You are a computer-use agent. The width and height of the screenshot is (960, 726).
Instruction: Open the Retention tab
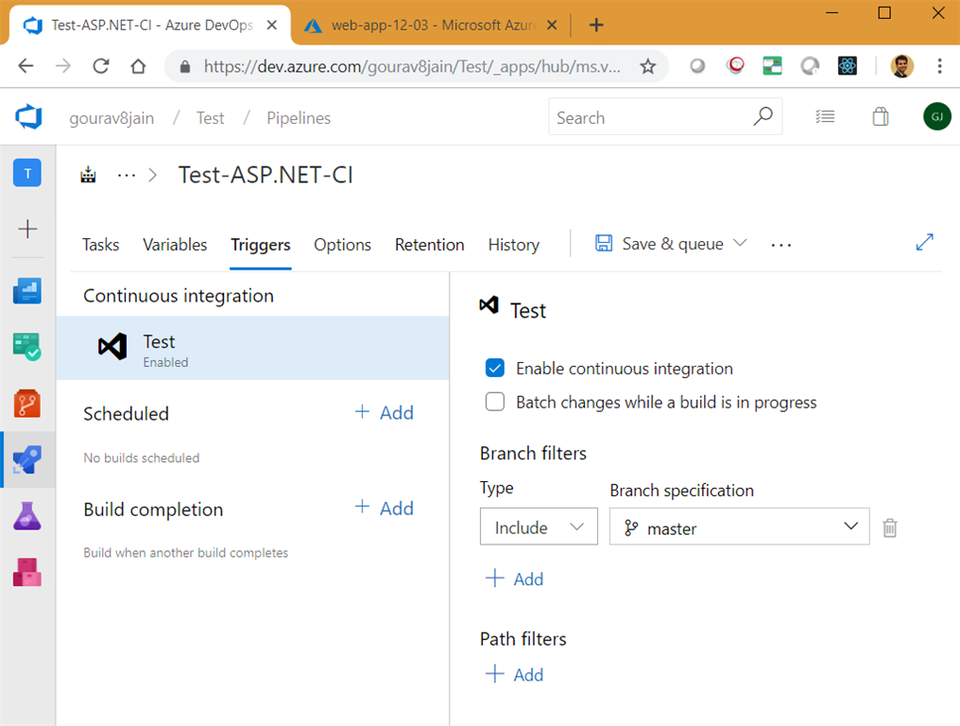pos(429,245)
